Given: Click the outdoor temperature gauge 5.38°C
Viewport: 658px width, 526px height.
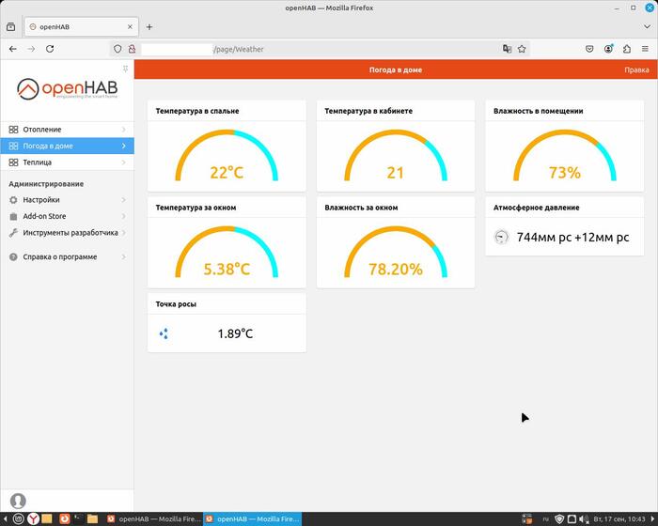Looking at the screenshot, I should point(227,253).
